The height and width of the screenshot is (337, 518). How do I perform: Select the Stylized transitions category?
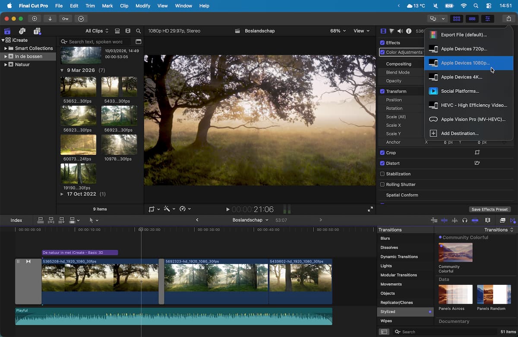405,312
